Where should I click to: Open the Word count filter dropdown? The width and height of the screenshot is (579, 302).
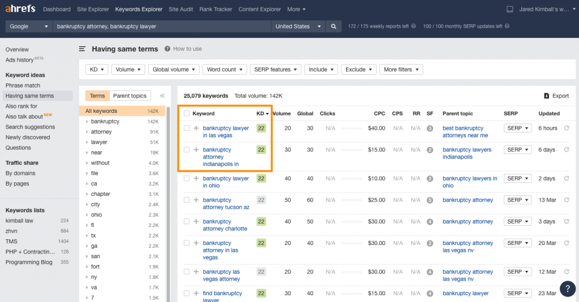(224, 69)
